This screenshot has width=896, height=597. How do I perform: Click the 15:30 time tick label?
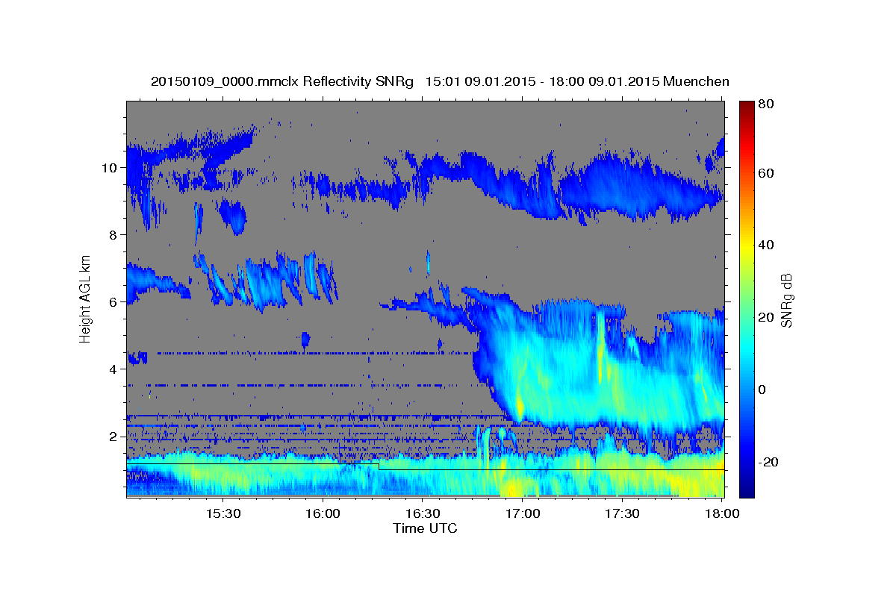[x=223, y=513]
